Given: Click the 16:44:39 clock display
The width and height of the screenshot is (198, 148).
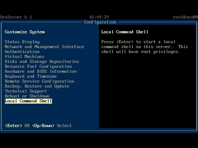Looking at the screenshot, I should click(x=99, y=17).
